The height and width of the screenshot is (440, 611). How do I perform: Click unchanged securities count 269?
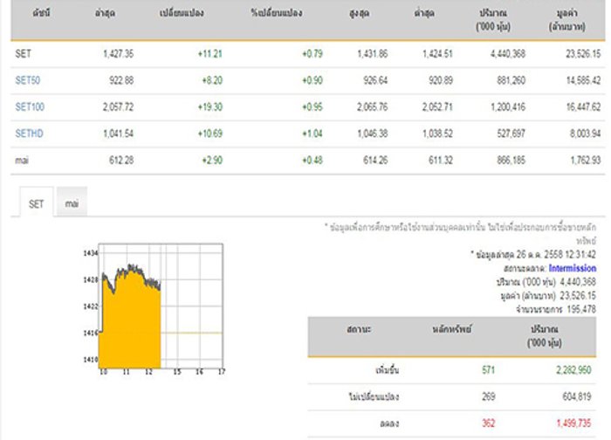[488, 396]
